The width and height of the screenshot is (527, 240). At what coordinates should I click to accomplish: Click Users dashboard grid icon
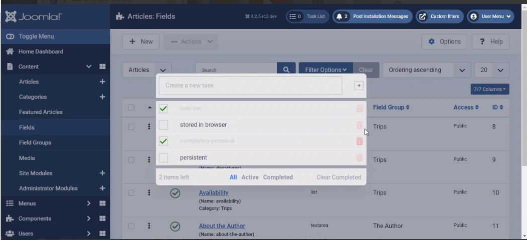pyautogui.click(x=102, y=233)
